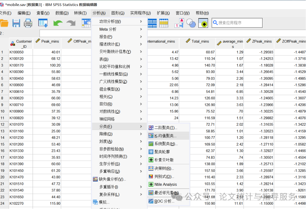Screen dimensions: 306x209
Task: Expand the 报告(P) submenu
Action: tap(119, 37)
